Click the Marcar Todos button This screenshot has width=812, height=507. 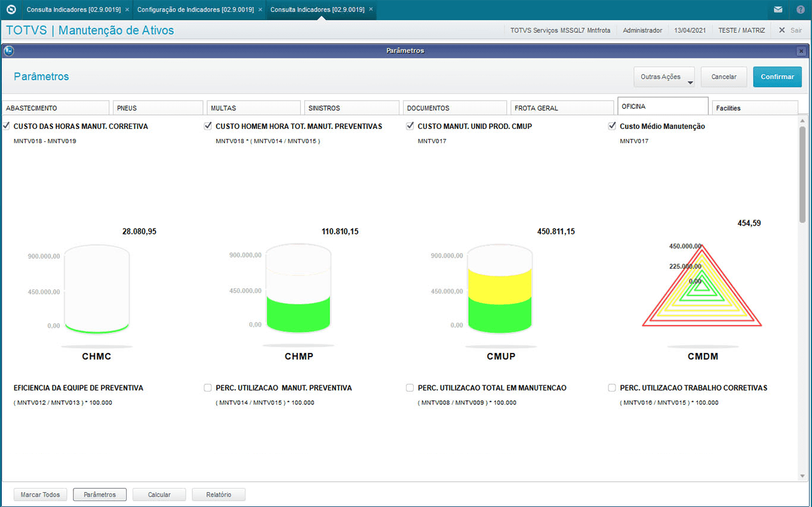(40, 494)
